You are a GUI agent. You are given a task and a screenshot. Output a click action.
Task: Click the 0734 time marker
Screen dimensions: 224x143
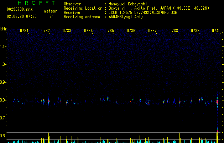(88, 31)
